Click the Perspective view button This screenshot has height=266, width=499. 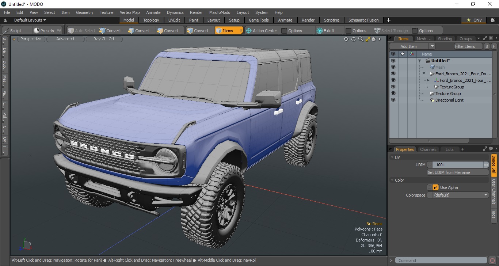point(31,39)
